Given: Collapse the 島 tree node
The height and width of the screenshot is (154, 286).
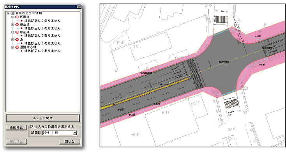Looking at the screenshot, I should [x=12, y=40].
